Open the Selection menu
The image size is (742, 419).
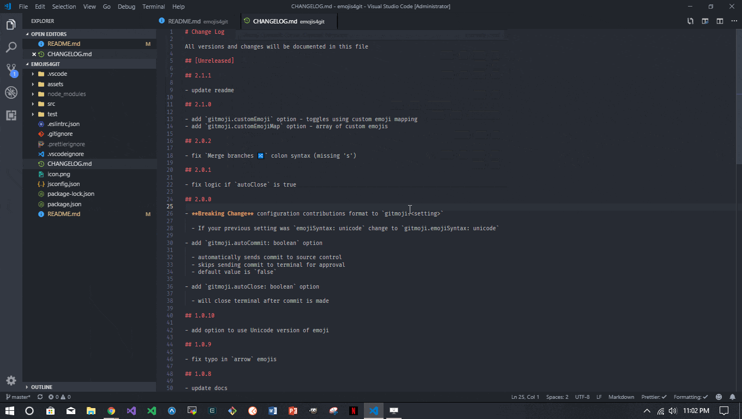click(64, 7)
